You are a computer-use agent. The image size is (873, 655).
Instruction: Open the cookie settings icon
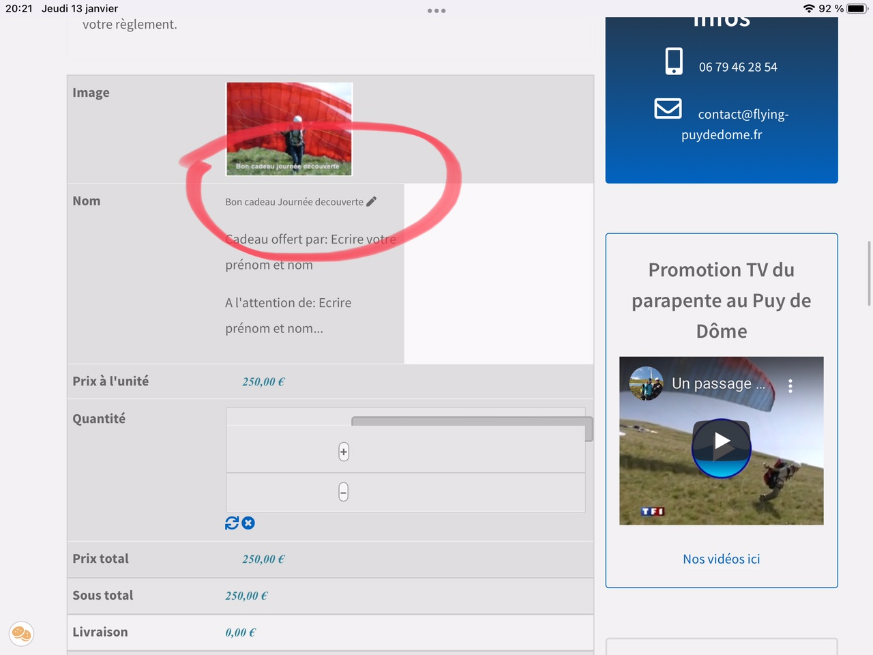click(21, 634)
